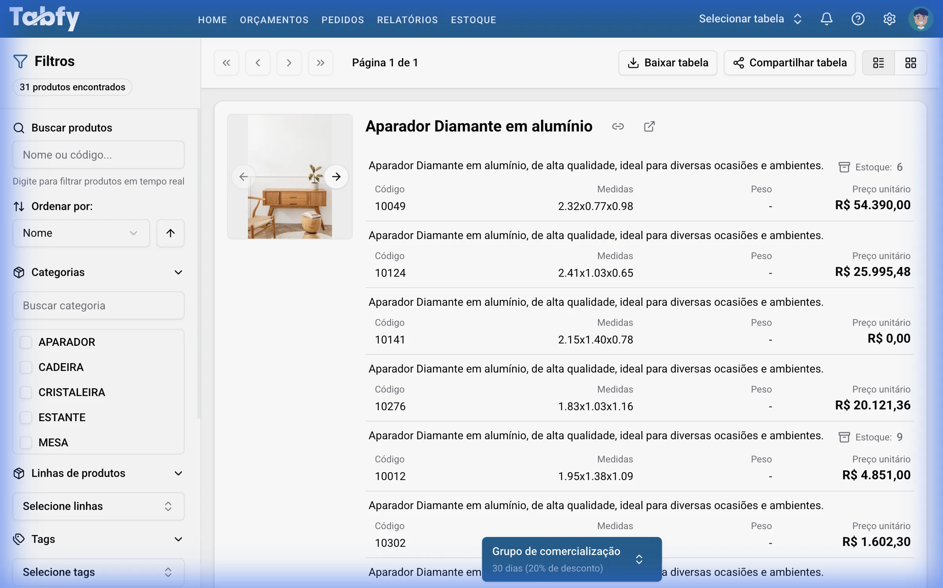The height and width of the screenshot is (588, 943).
Task: Toggle ascending sort arrow next to Nome
Action: tap(170, 233)
